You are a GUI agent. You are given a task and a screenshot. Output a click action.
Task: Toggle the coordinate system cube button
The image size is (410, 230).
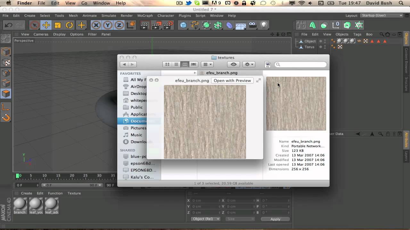[x=130, y=25]
